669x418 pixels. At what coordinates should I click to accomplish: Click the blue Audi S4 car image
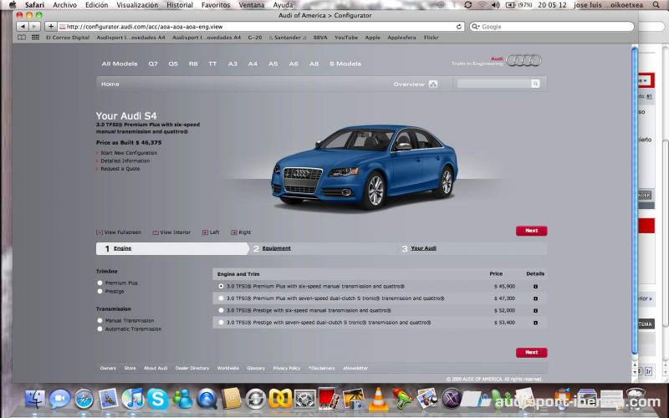(x=364, y=167)
